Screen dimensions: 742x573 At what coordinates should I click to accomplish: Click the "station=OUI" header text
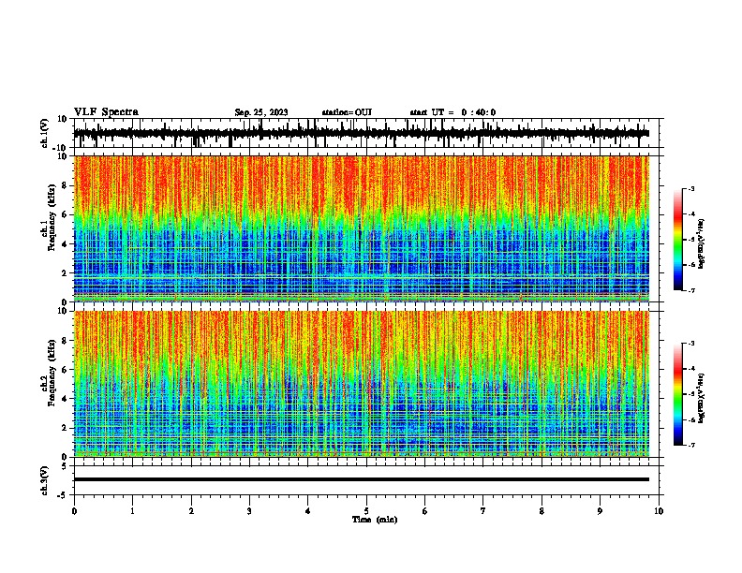[347, 112]
